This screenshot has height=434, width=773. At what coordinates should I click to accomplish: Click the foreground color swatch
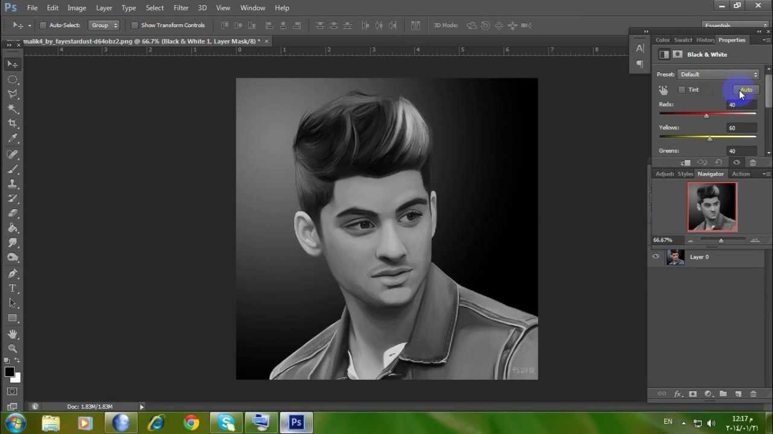coord(9,372)
